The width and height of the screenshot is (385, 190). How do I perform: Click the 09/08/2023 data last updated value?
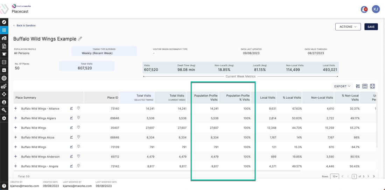(251, 53)
